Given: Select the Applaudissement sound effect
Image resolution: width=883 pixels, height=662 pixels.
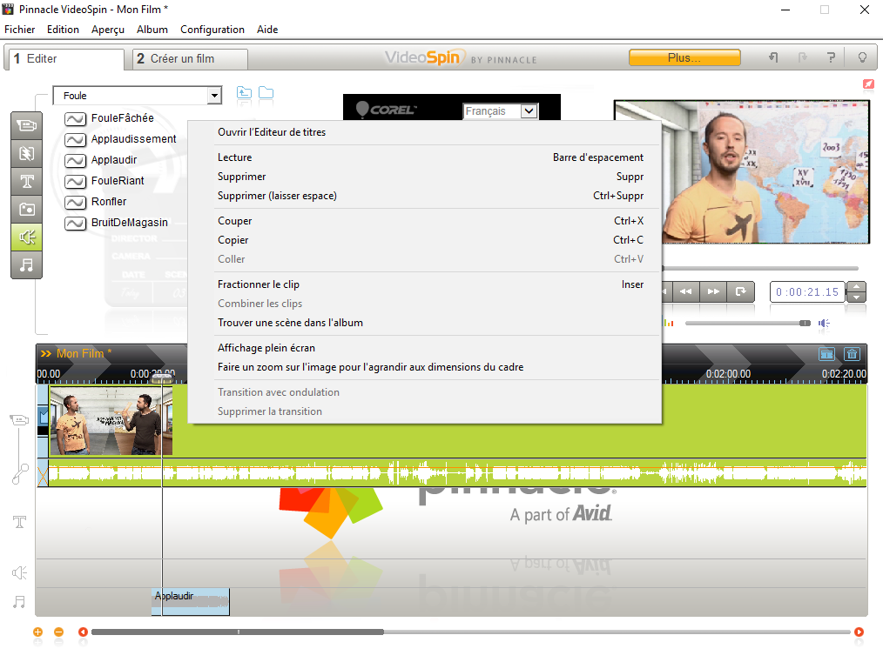Looking at the screenshot, I should (120, 139).
